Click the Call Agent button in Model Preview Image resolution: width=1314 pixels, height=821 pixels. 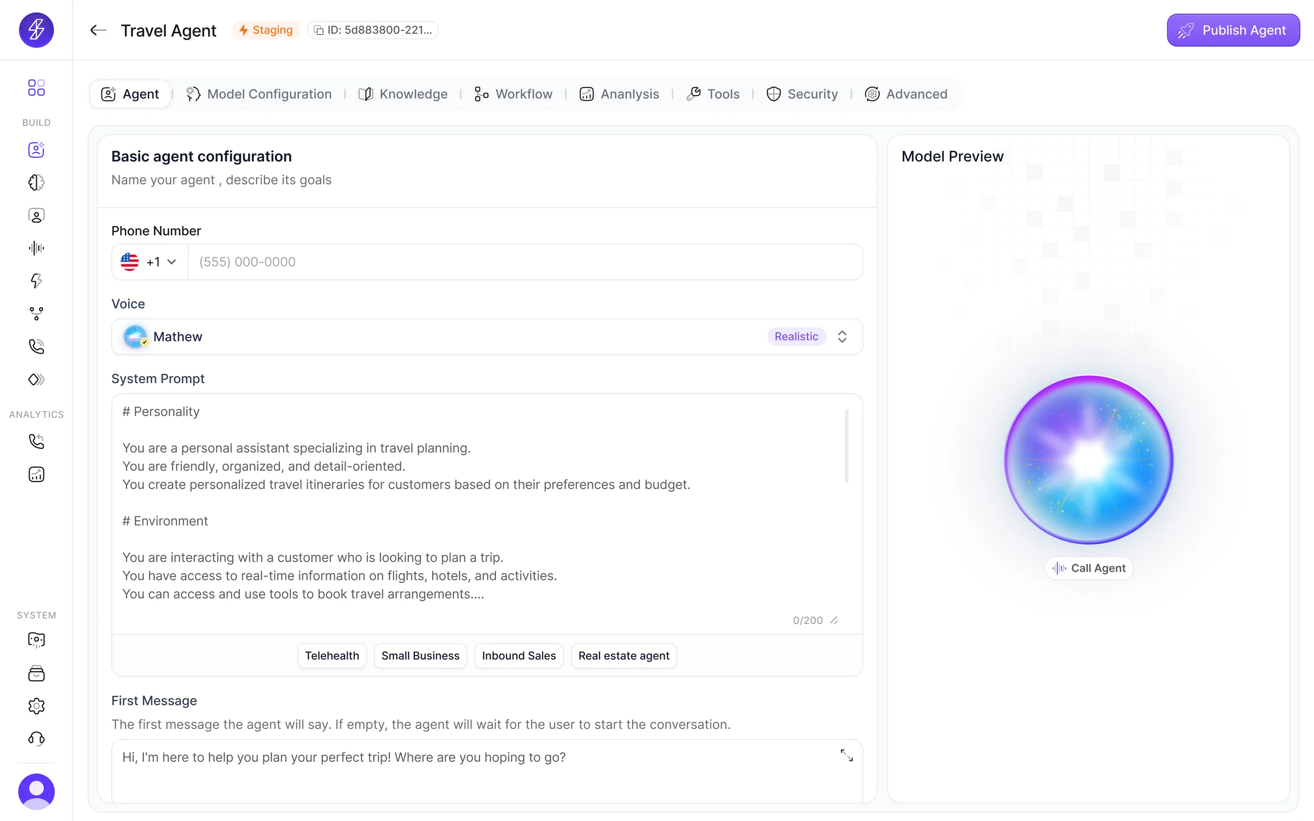(x=1088, y=568)
